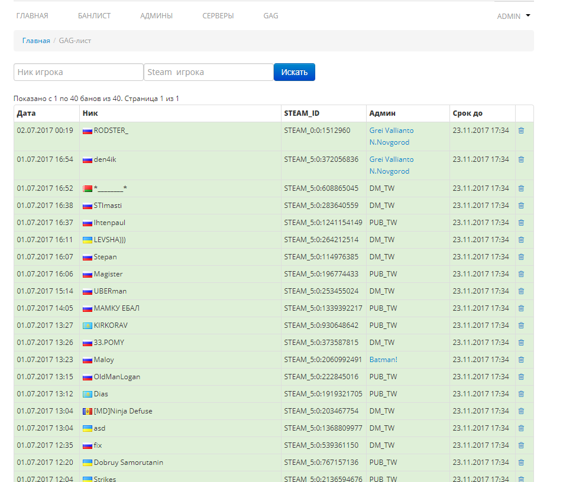Click the trash icon on LEVSHA))) row
The width and height of the screenshot is (563, 482).
tap(521, 240)
